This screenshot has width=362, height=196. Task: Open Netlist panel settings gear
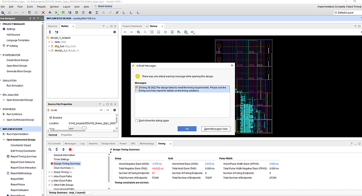(114, 32)
